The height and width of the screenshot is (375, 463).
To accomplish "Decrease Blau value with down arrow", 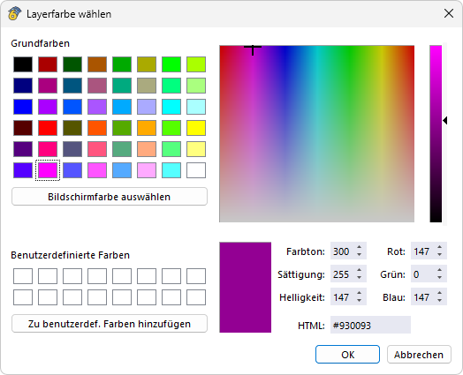I will point(440,300).
